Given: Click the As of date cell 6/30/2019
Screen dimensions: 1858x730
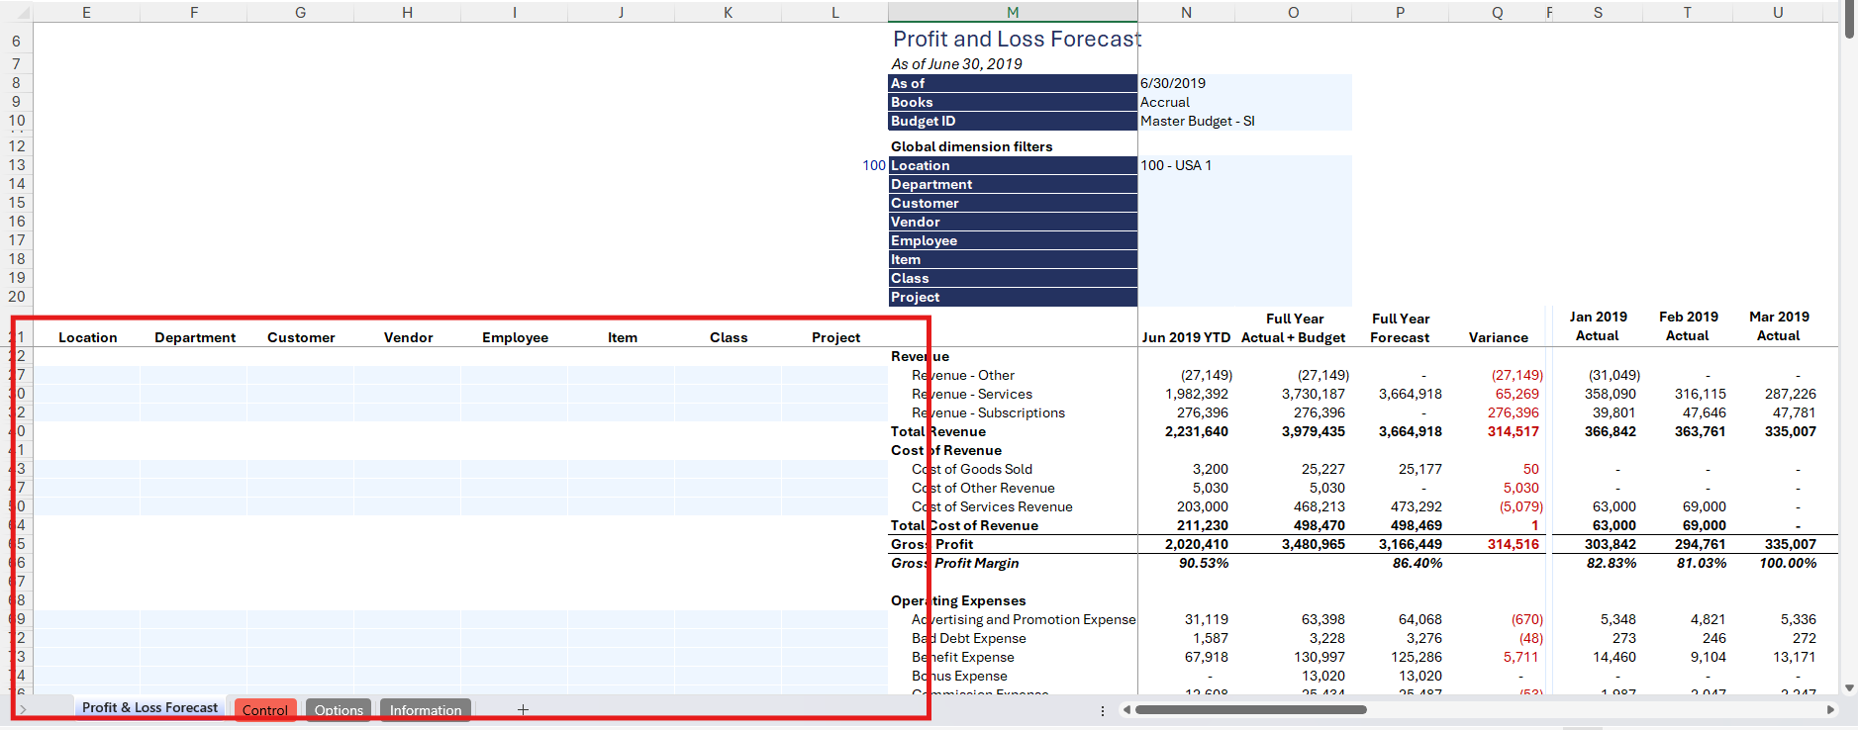Looking at the screenshot, I should point(1173,83).
